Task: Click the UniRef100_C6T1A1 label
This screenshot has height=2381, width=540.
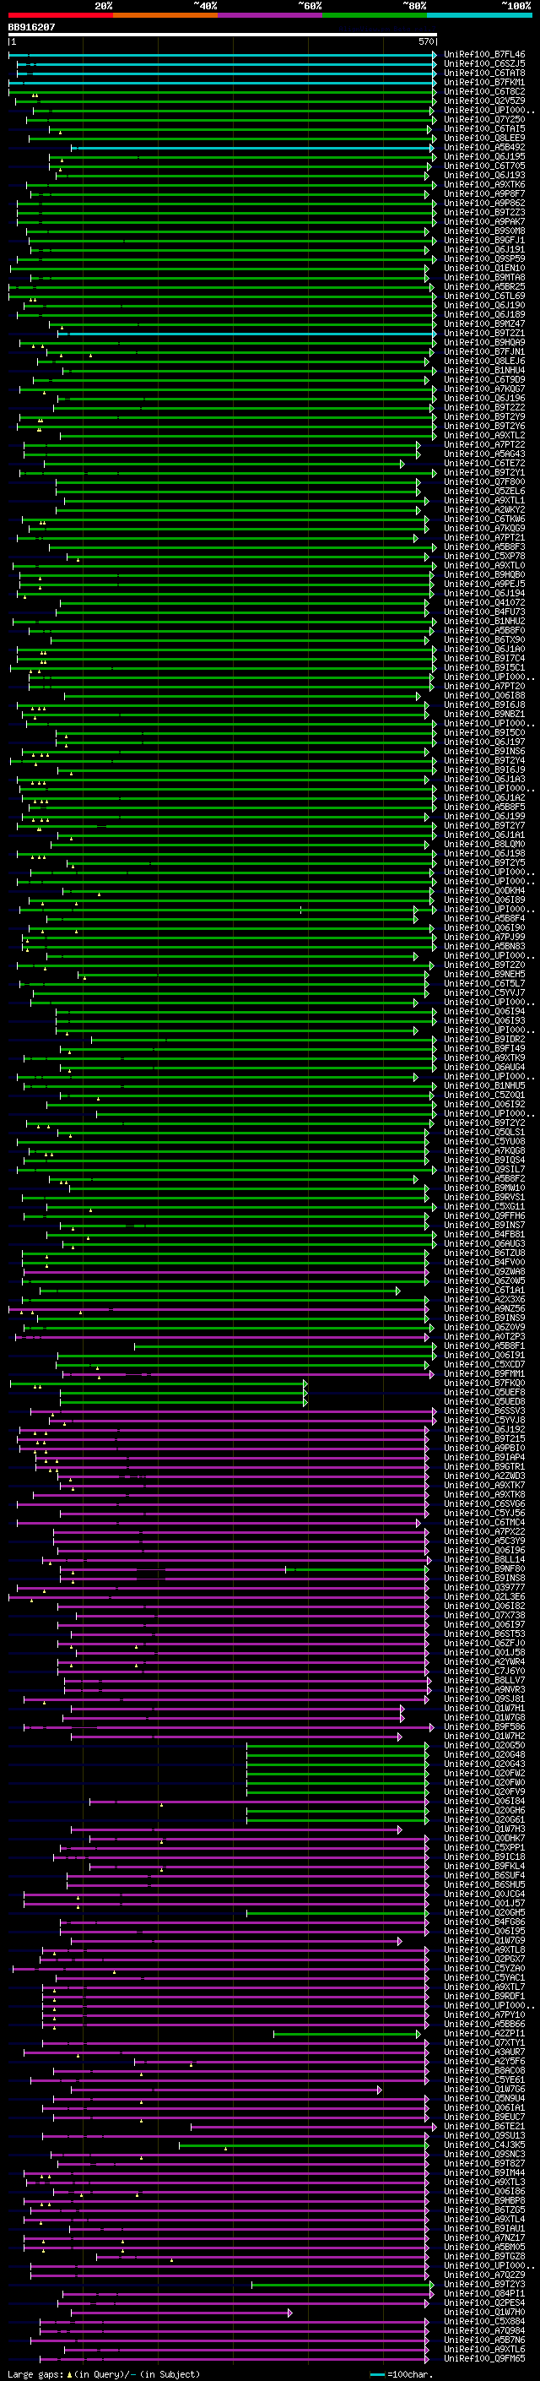Action: pyautogui.click(x=484, y=1291)
